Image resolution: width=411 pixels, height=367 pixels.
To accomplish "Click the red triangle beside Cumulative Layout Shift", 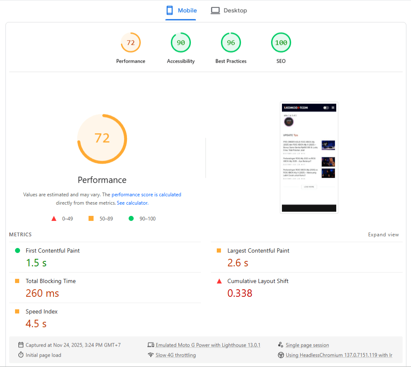I will coord(219,281).
